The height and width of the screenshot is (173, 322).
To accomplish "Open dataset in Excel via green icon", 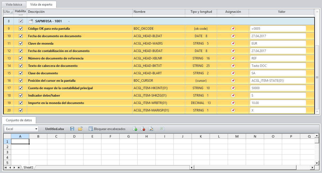I will pos(162,129).
